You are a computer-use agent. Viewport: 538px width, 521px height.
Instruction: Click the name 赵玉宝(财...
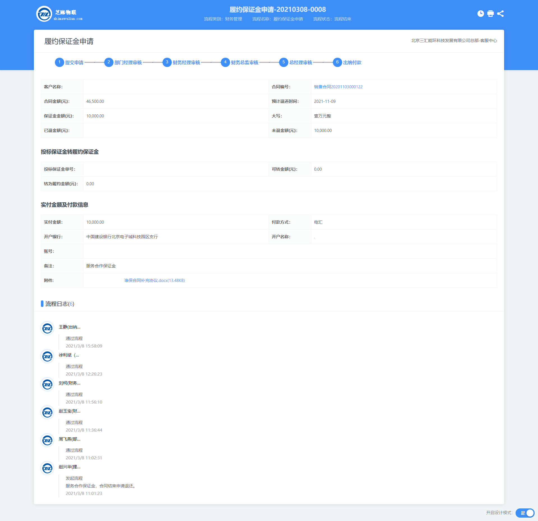(69, 411)
